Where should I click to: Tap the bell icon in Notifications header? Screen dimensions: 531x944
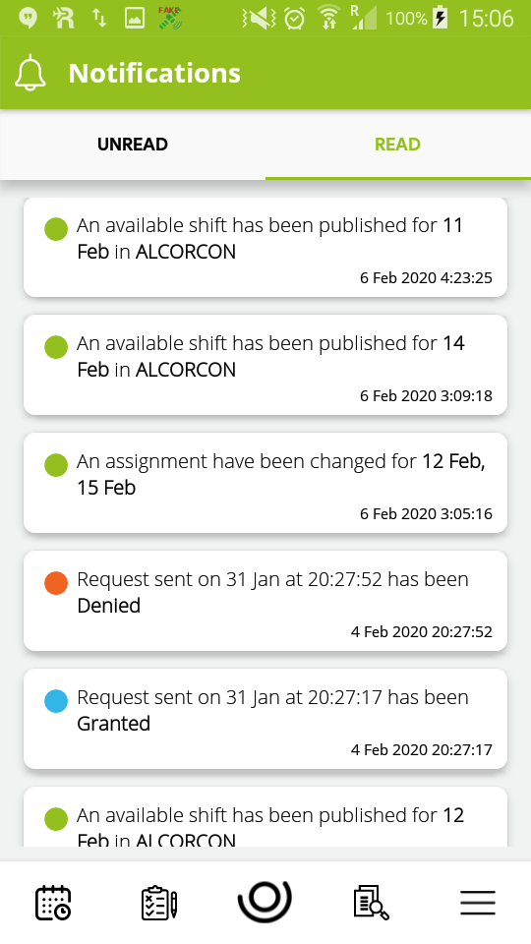[30, 74]
